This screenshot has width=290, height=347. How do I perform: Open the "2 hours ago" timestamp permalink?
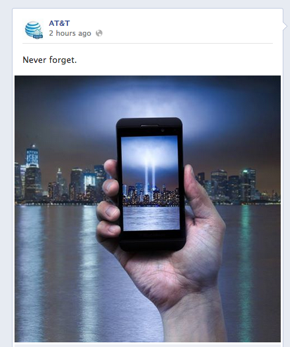pos(70,33)
